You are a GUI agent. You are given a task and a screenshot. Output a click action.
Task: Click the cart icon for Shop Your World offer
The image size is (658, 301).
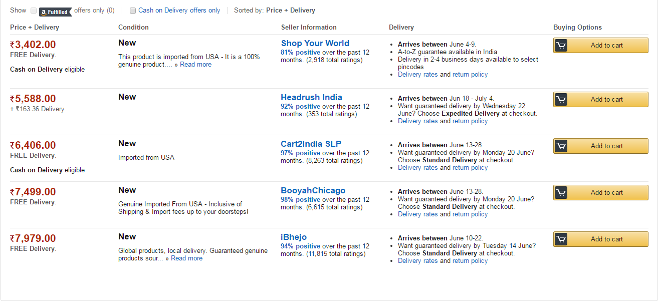(x=561, y=46)
